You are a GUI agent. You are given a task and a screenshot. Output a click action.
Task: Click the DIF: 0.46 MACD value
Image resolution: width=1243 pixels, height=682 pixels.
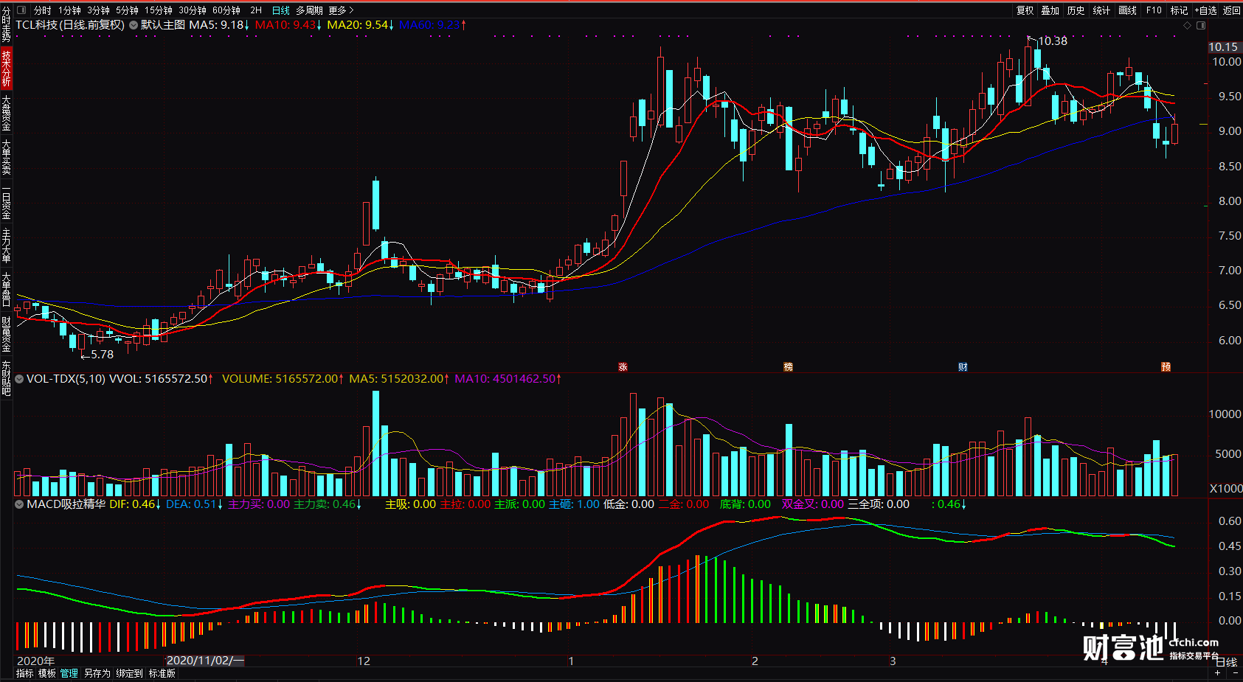click(x=134, y=504)
